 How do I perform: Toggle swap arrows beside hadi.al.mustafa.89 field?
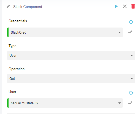pos(130,103)
